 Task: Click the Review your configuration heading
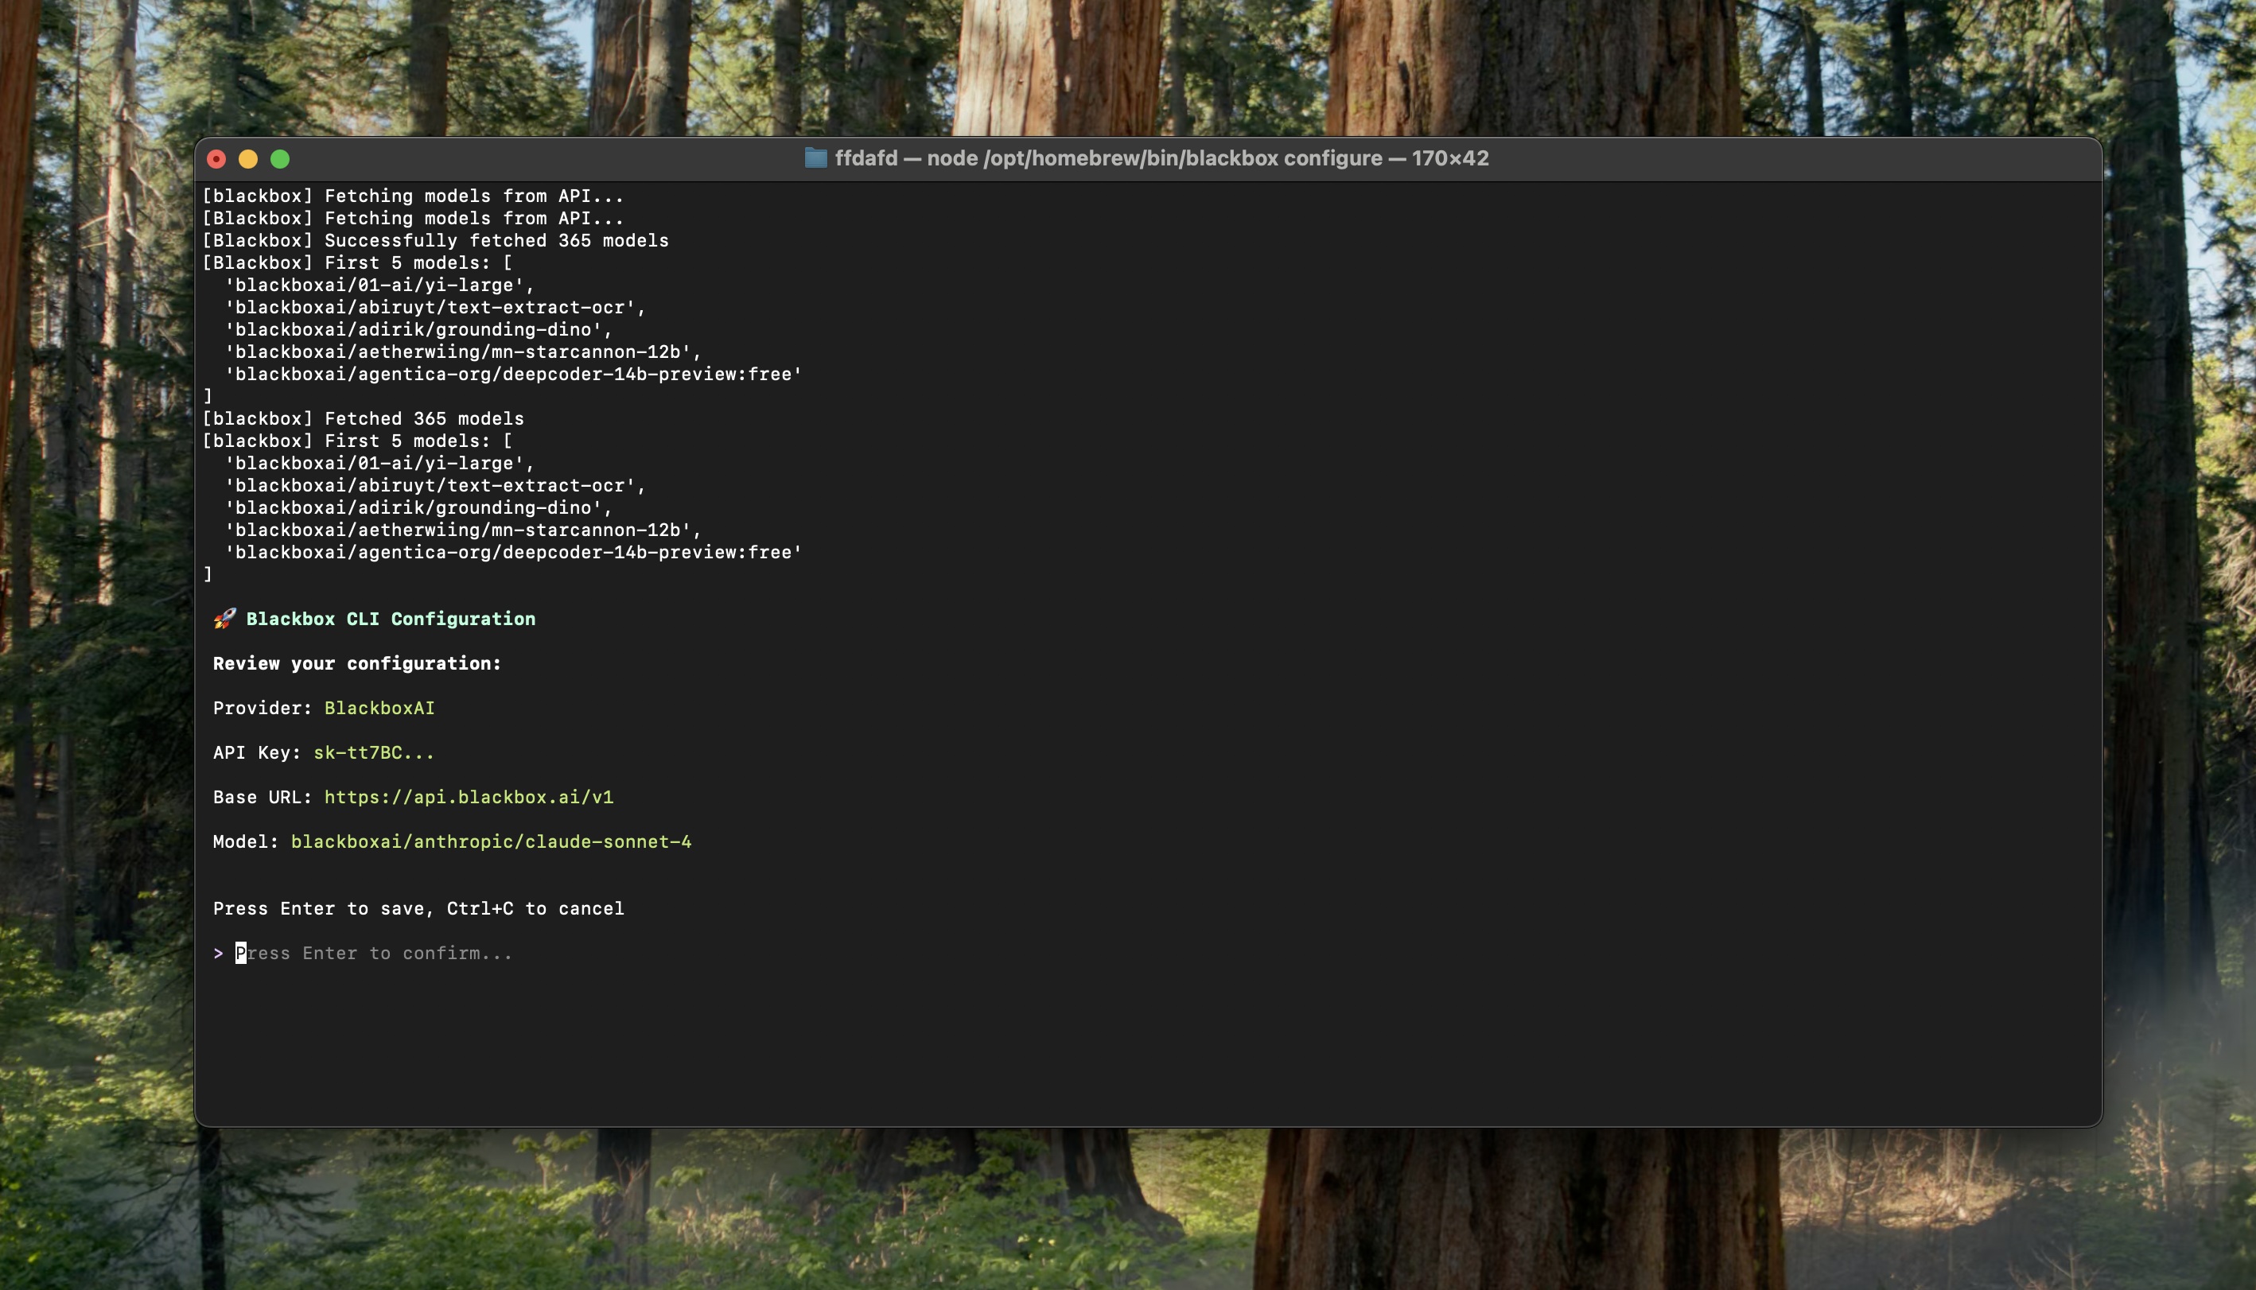pos(357,663)
